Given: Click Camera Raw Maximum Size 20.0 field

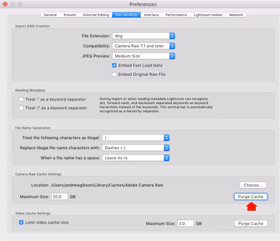Looking at the screenshot, I should coord(59,197).
